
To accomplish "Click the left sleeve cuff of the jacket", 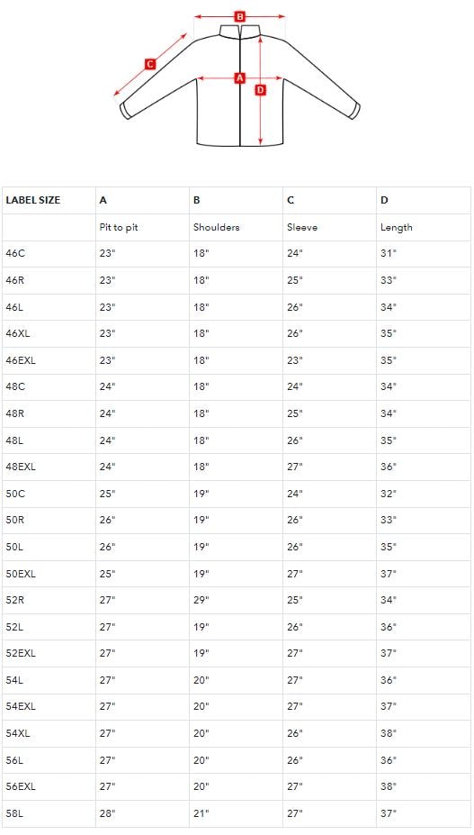I will pyautogui.click(x=125, y=110).
